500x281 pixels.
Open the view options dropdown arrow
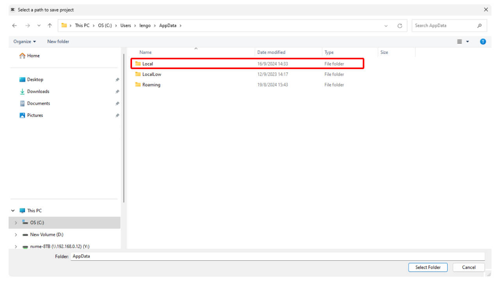tap(468, 42)
